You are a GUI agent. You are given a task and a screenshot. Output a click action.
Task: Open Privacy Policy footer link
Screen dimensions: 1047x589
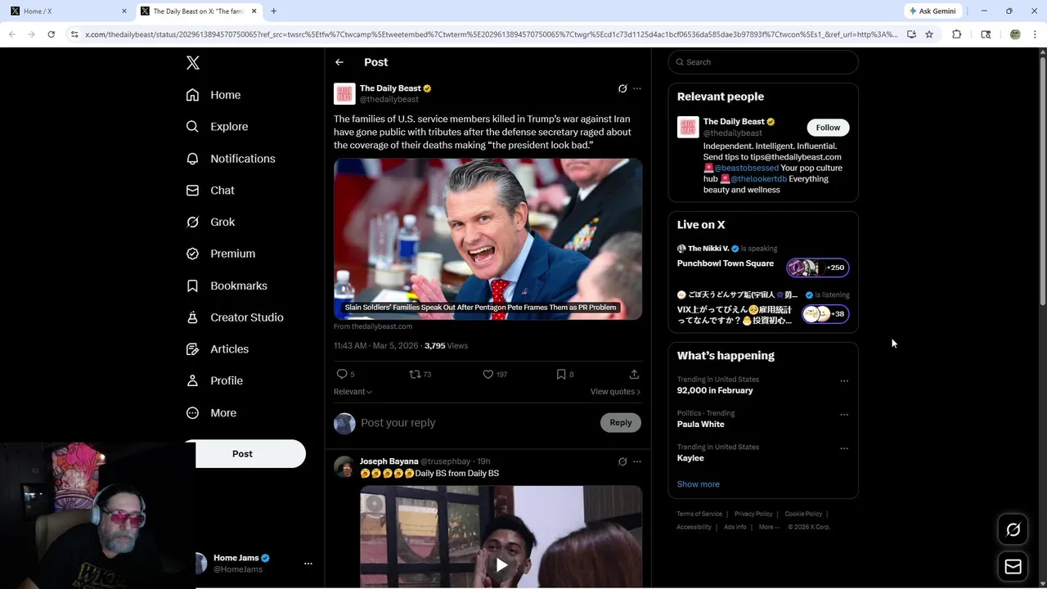tap(753, 514)
